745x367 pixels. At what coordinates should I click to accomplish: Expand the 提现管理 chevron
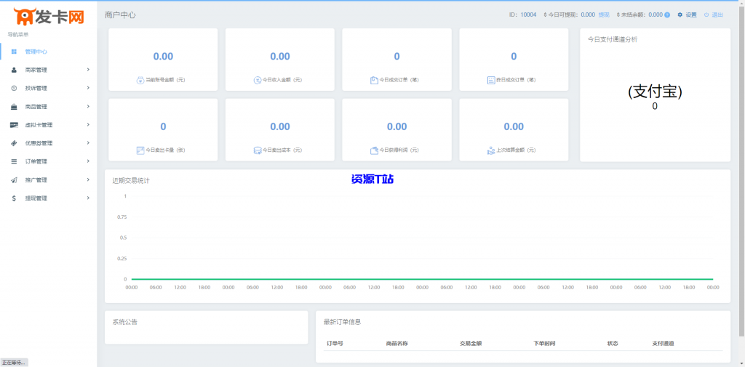point(88,198)
